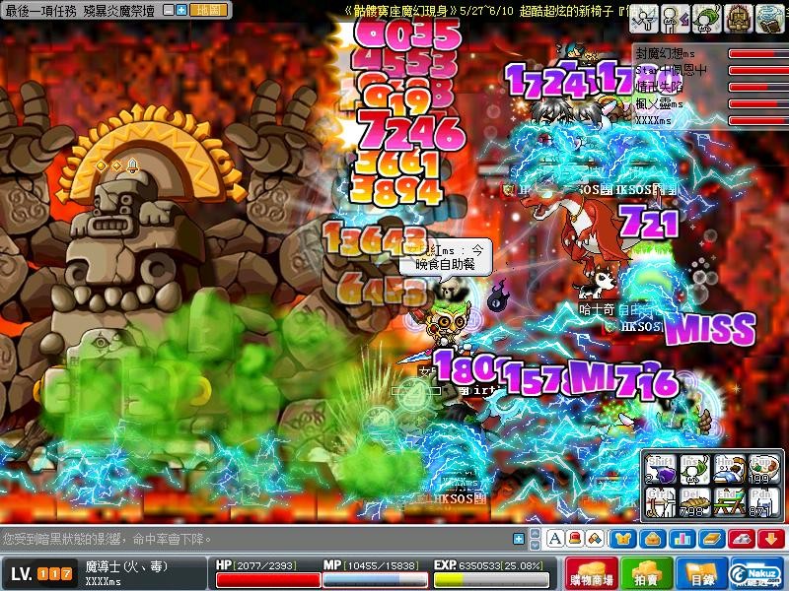Click HP bar of party member XXXXms
This screenshot has width=789, height=591.
[x=758, y=120]
